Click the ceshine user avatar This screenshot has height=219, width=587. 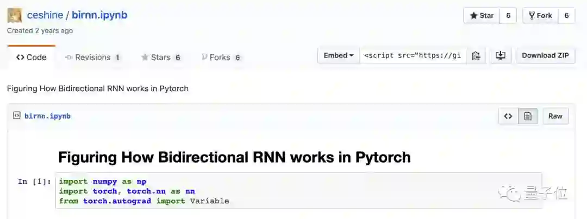[x=14, y=15]
